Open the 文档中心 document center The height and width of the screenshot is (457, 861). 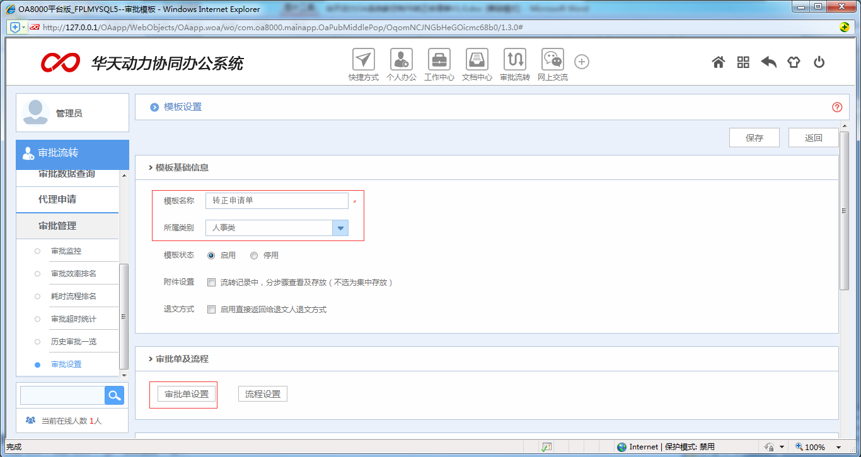click(477, 61)
